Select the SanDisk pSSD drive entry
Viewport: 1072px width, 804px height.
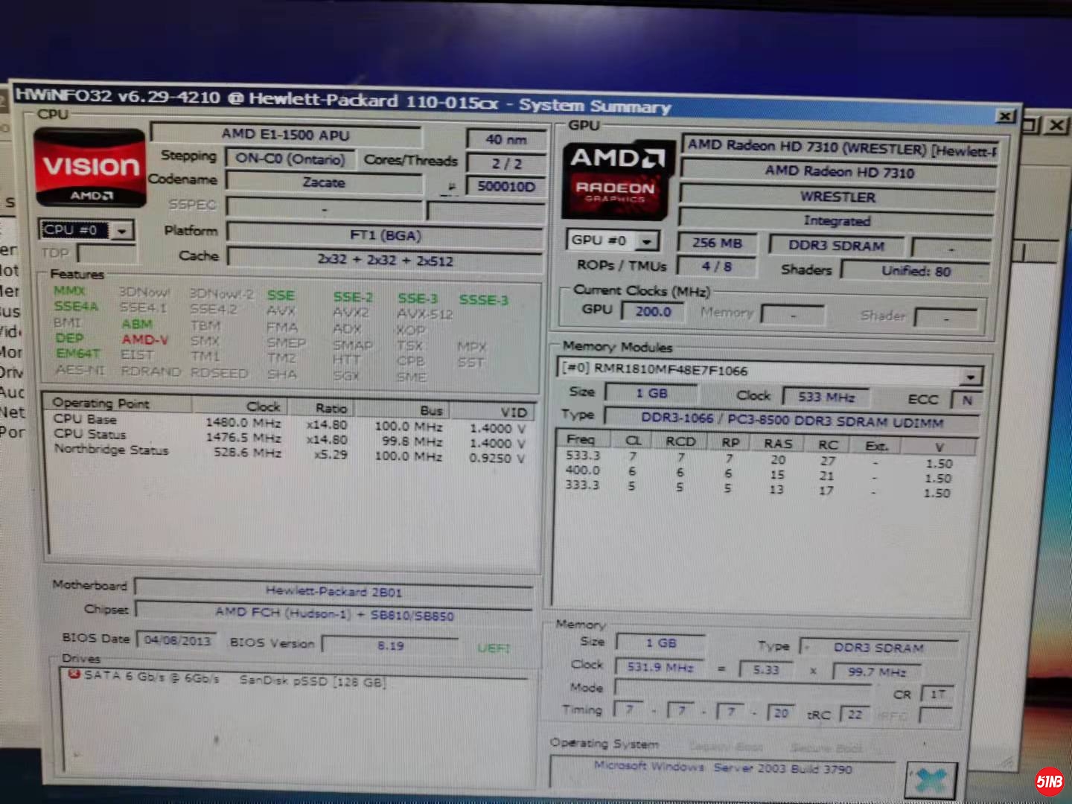coord(313,680)
